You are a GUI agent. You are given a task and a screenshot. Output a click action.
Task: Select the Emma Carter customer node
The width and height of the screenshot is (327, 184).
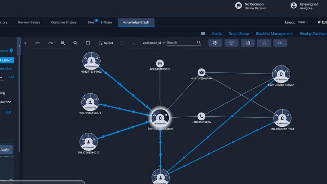(x=160, y=118)
